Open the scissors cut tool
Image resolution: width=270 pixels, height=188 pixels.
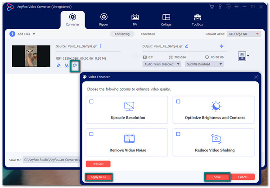click(67, 66)
